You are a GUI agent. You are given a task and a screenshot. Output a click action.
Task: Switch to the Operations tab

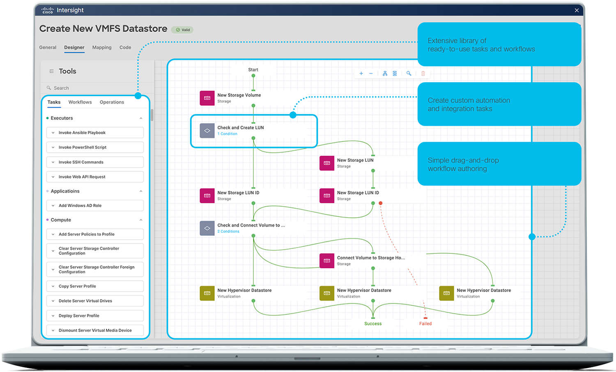click(112, 102)
